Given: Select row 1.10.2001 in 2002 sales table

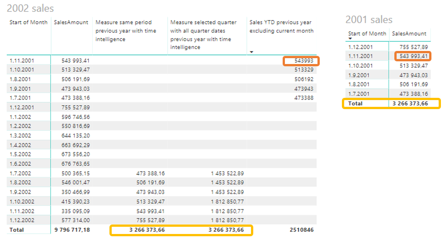Looking at the screenshot, I should 161,69.
